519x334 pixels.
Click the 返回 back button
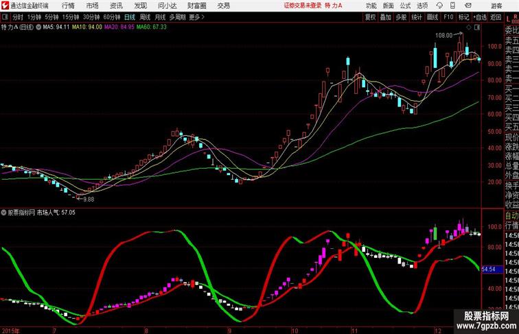[x=496, y=17]
